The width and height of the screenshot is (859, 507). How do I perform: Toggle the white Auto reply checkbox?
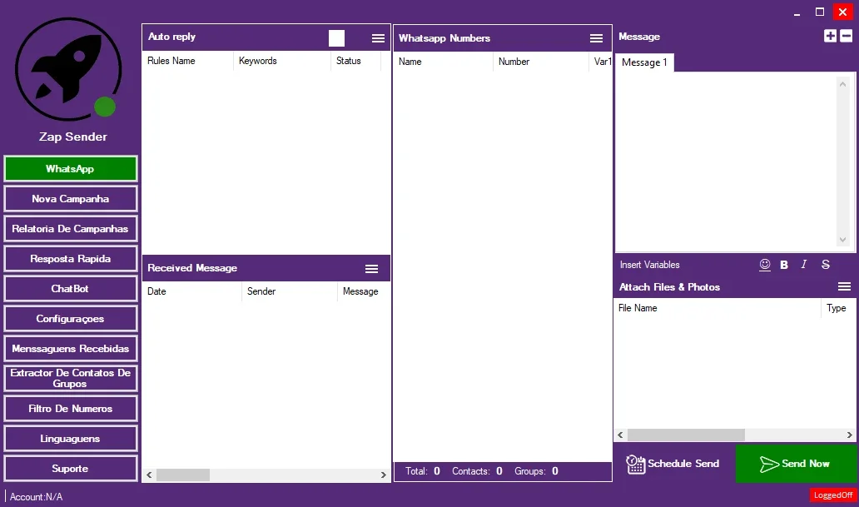coord(336,37)
